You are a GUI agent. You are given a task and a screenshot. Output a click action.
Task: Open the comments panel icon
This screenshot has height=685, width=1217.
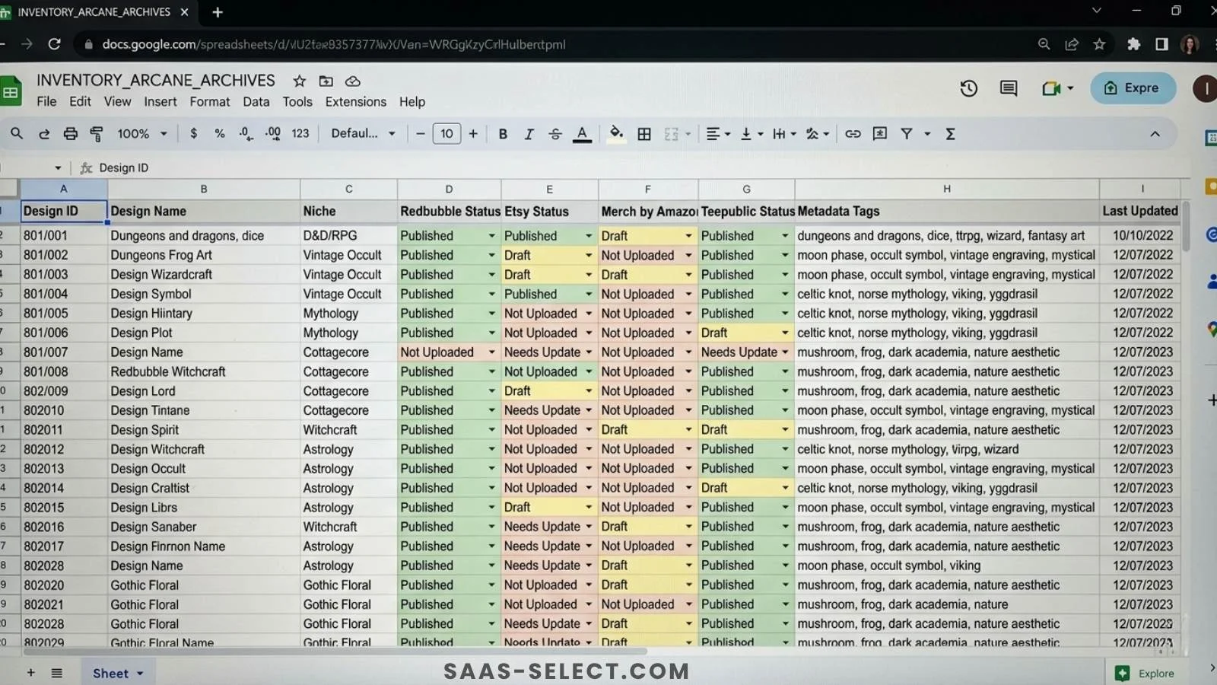(x=1009, y=88)
